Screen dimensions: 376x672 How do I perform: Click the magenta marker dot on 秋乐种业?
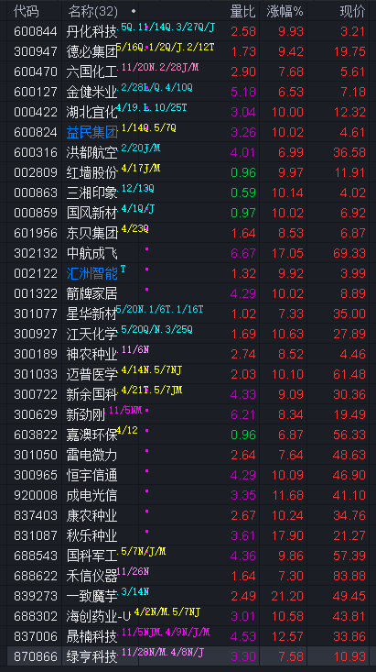[146, 531]
